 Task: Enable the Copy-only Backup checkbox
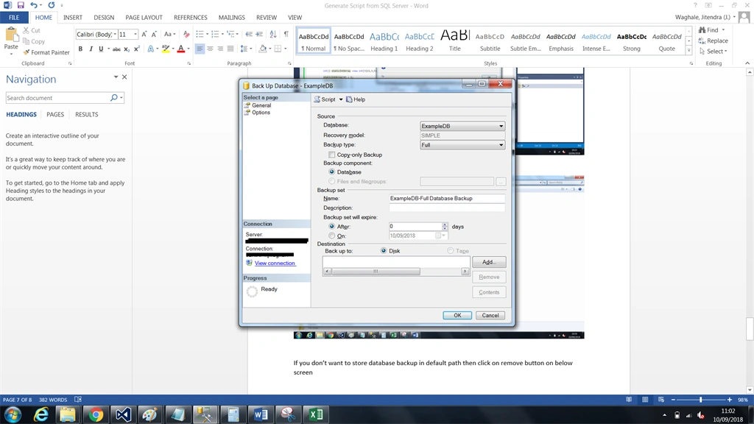[x=332, y=155]
